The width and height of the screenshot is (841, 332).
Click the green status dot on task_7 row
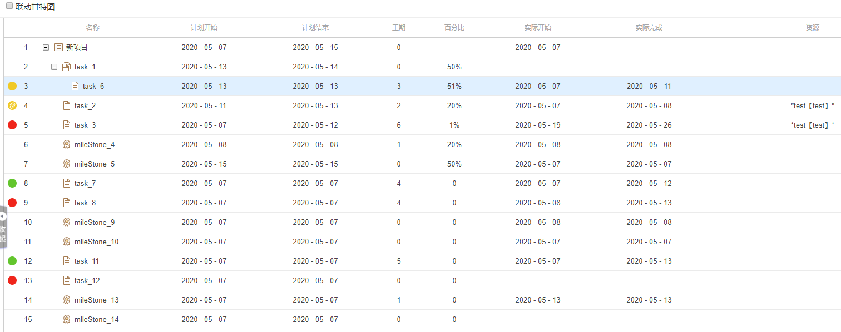(12, 183)
